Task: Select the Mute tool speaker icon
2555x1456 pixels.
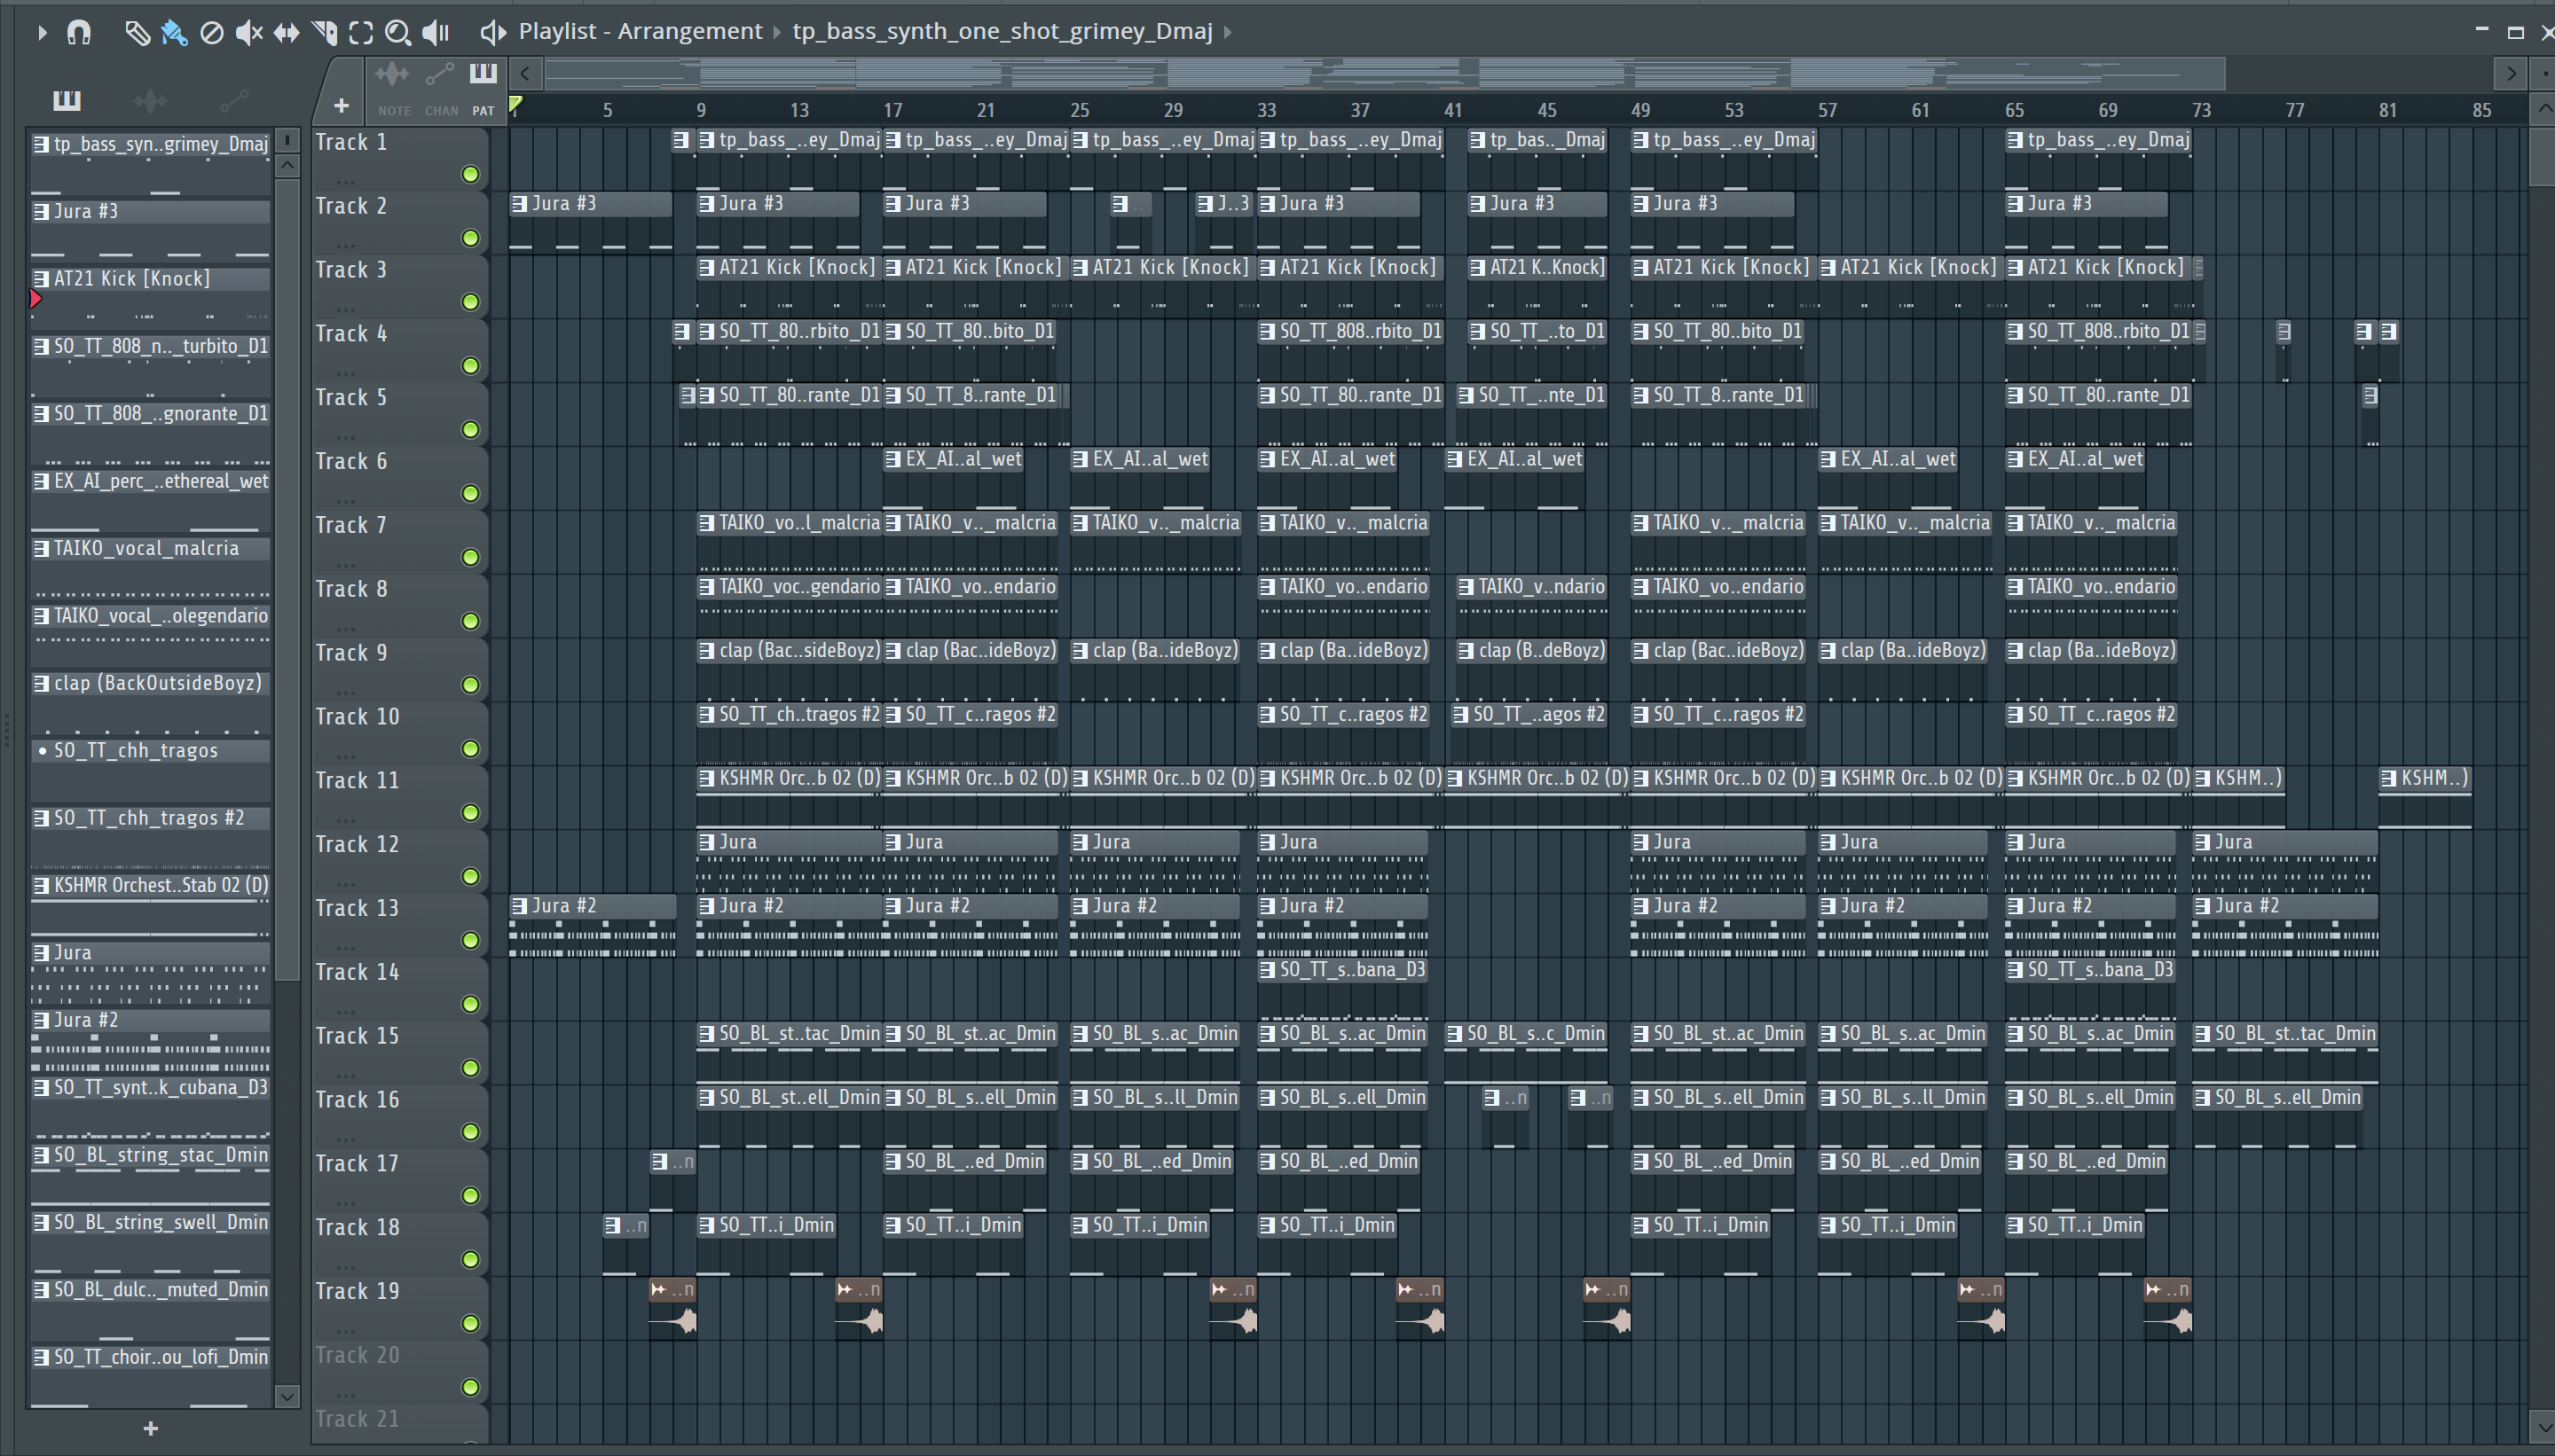Action: pyautogui.click(x=248, y=33)
